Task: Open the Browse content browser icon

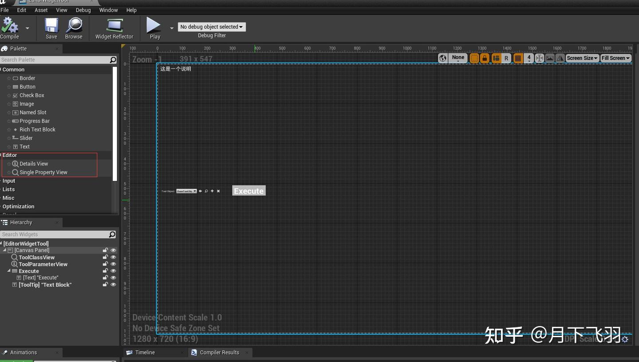Action: pos(74,27)
